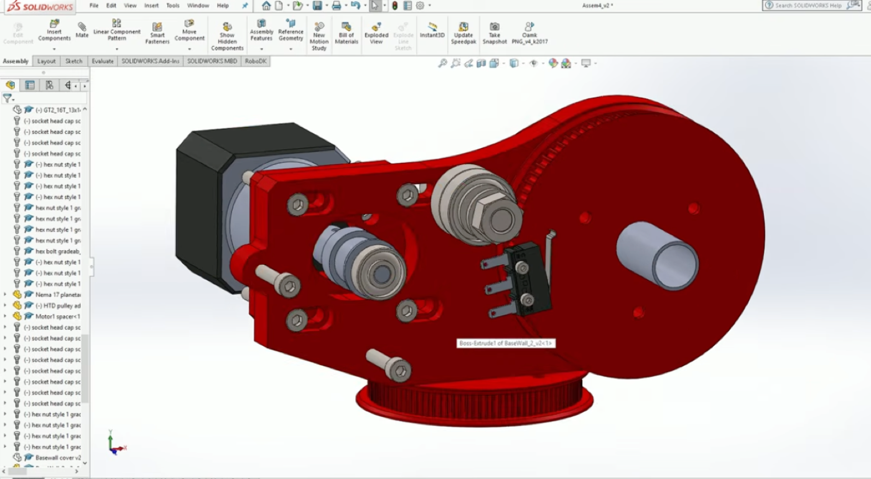Select the hex bolt gradeab tree item
This screenshot has height=479, width=871.
tap(47, 251)
